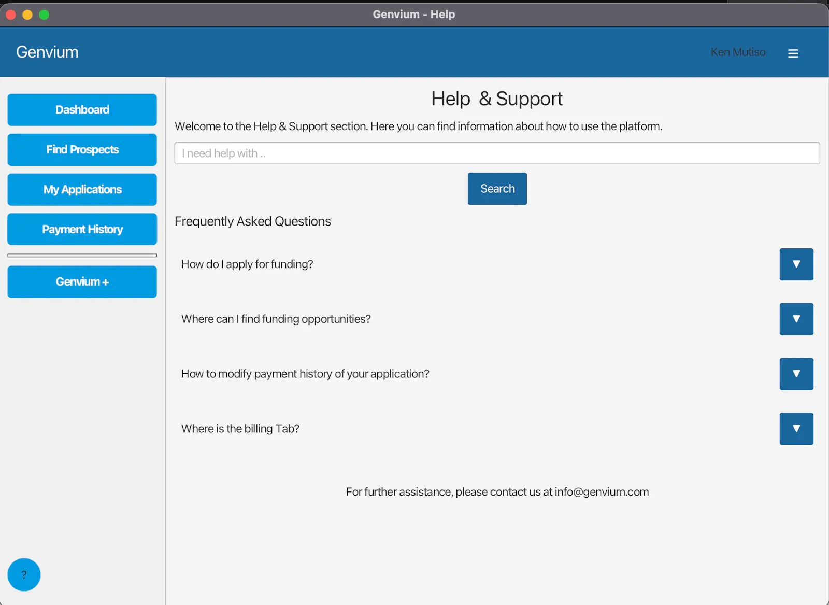Click 'Where can I find funding opportunities?' text
The image size is (829, 605).
(x=276, y=319)
